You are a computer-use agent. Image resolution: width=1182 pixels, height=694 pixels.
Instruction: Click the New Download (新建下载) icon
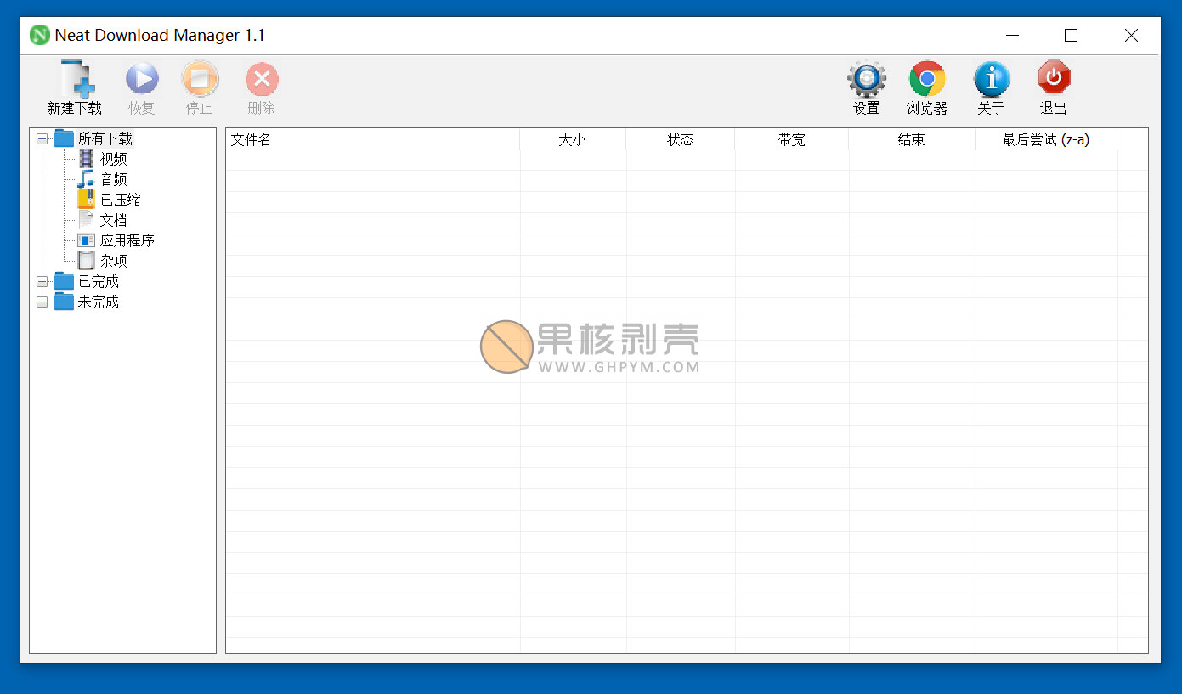coord(75,80)
